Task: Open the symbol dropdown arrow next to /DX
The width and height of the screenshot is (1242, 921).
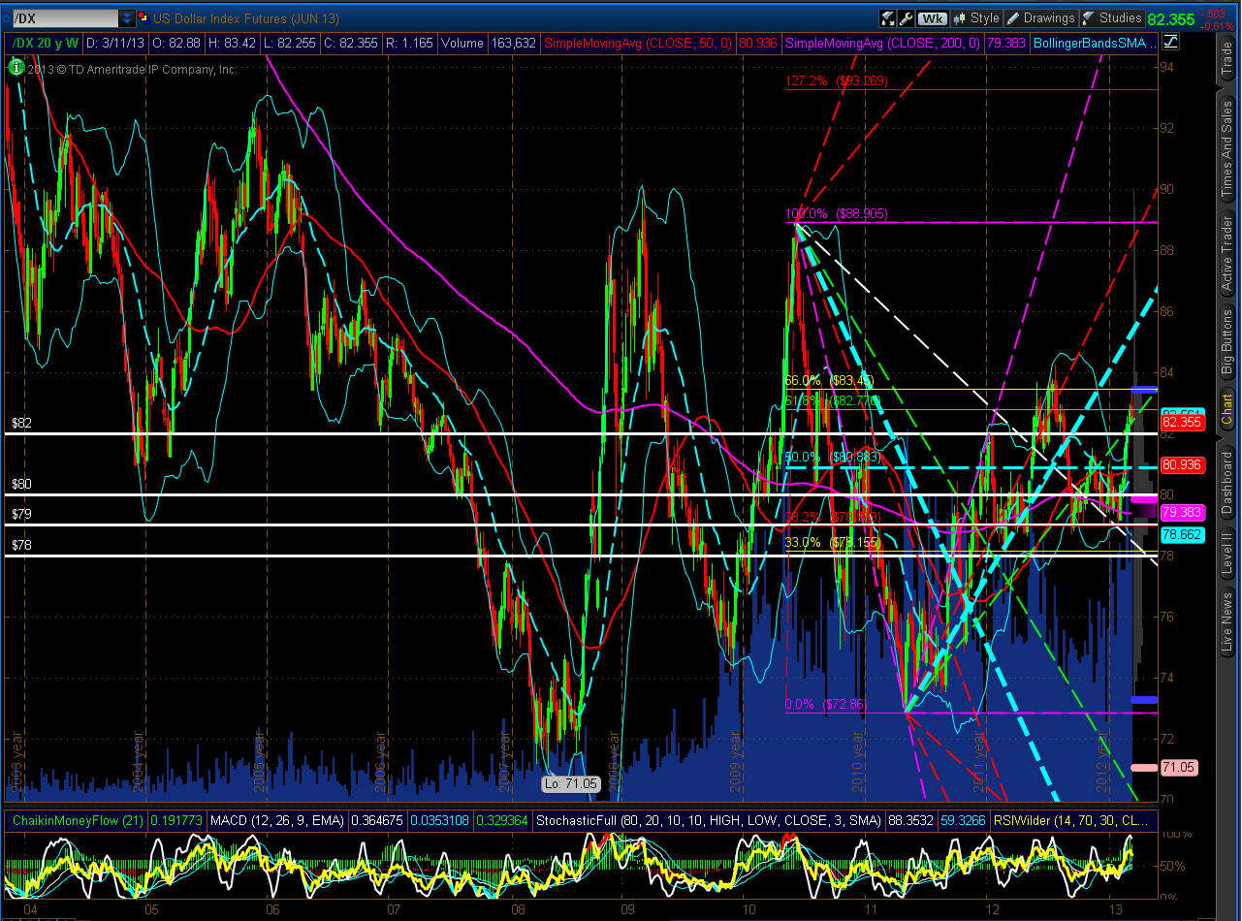Action: pyautogui.click(x=127, y=18)
